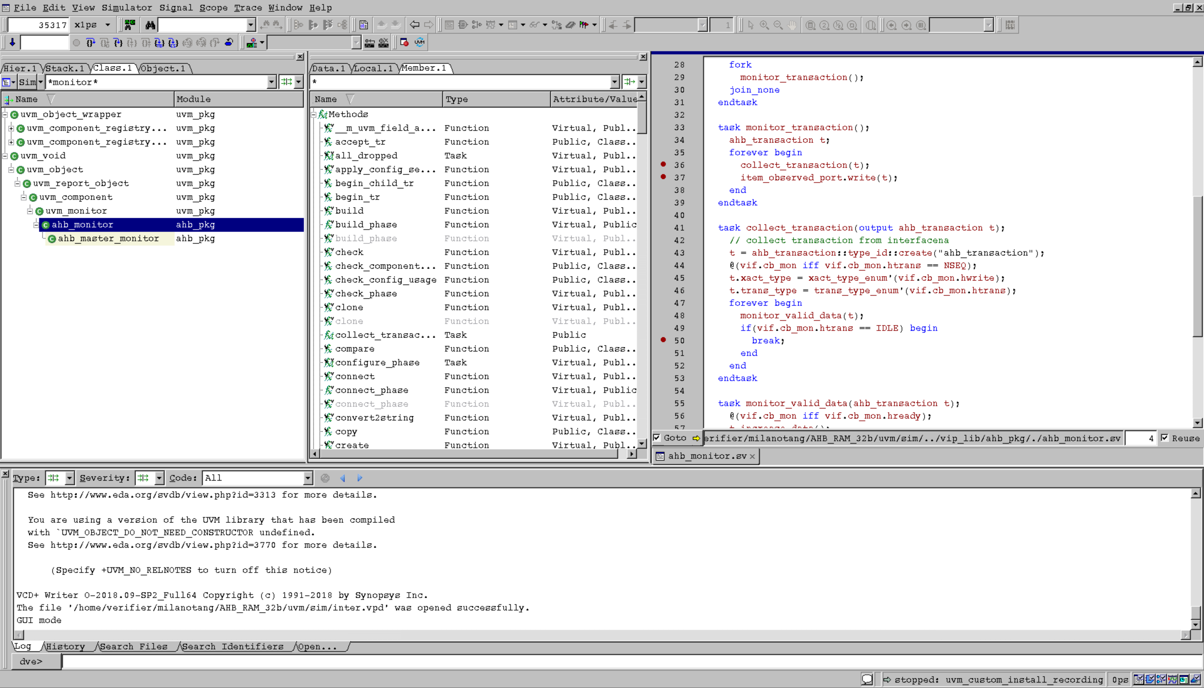Close the ahb_monitor.sv file tab
1204x688 pixels.
tap(752, 456)
